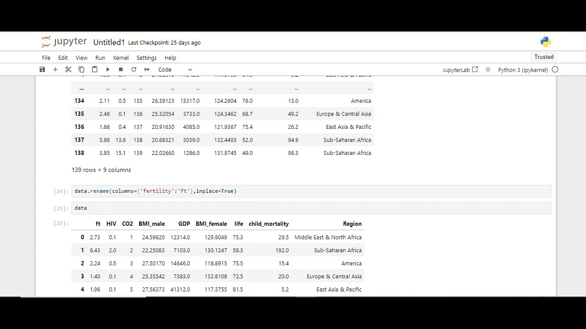Click Last Checkpoint: 25 days ago text

click(x=164, y=42)
